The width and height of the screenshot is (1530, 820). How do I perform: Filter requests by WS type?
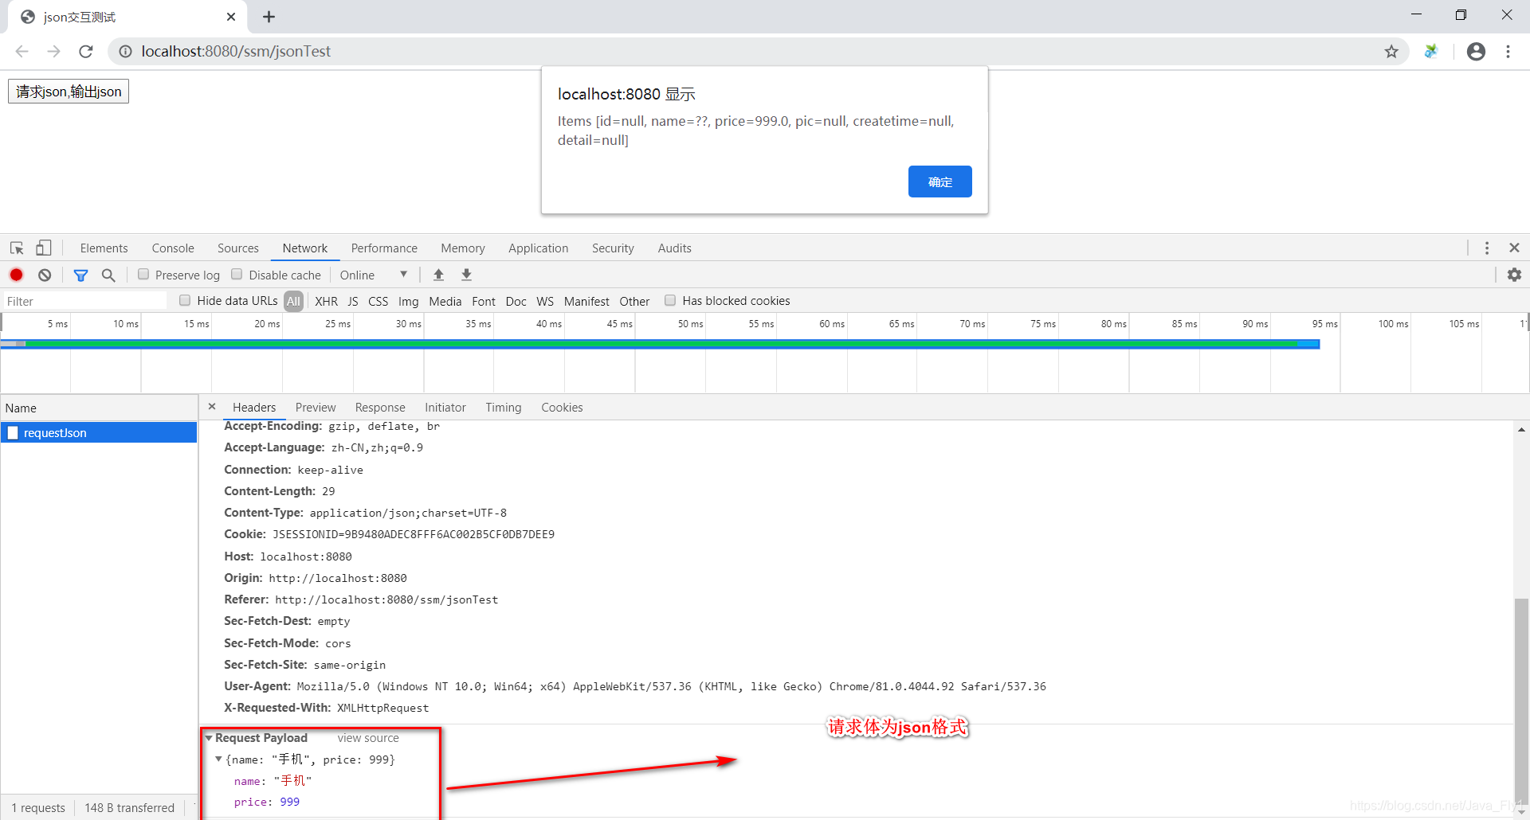coord(545,301)
